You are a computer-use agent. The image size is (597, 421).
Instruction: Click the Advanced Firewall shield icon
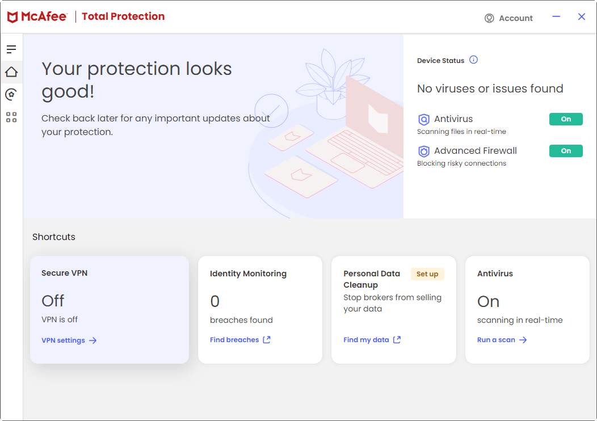pyautogui.click(x=424, y=151)
